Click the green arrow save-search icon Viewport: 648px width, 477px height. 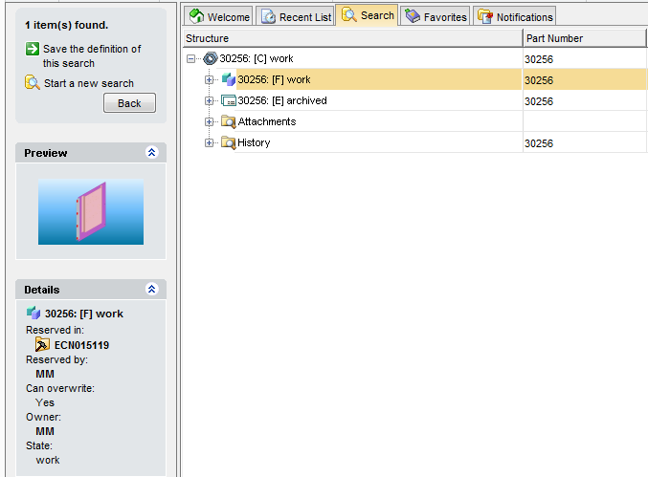coord(33,49)
